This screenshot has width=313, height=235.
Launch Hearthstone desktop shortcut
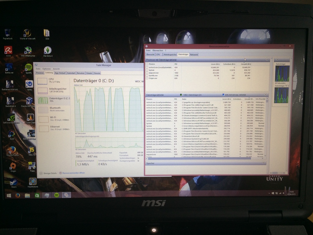pos(32,183)
